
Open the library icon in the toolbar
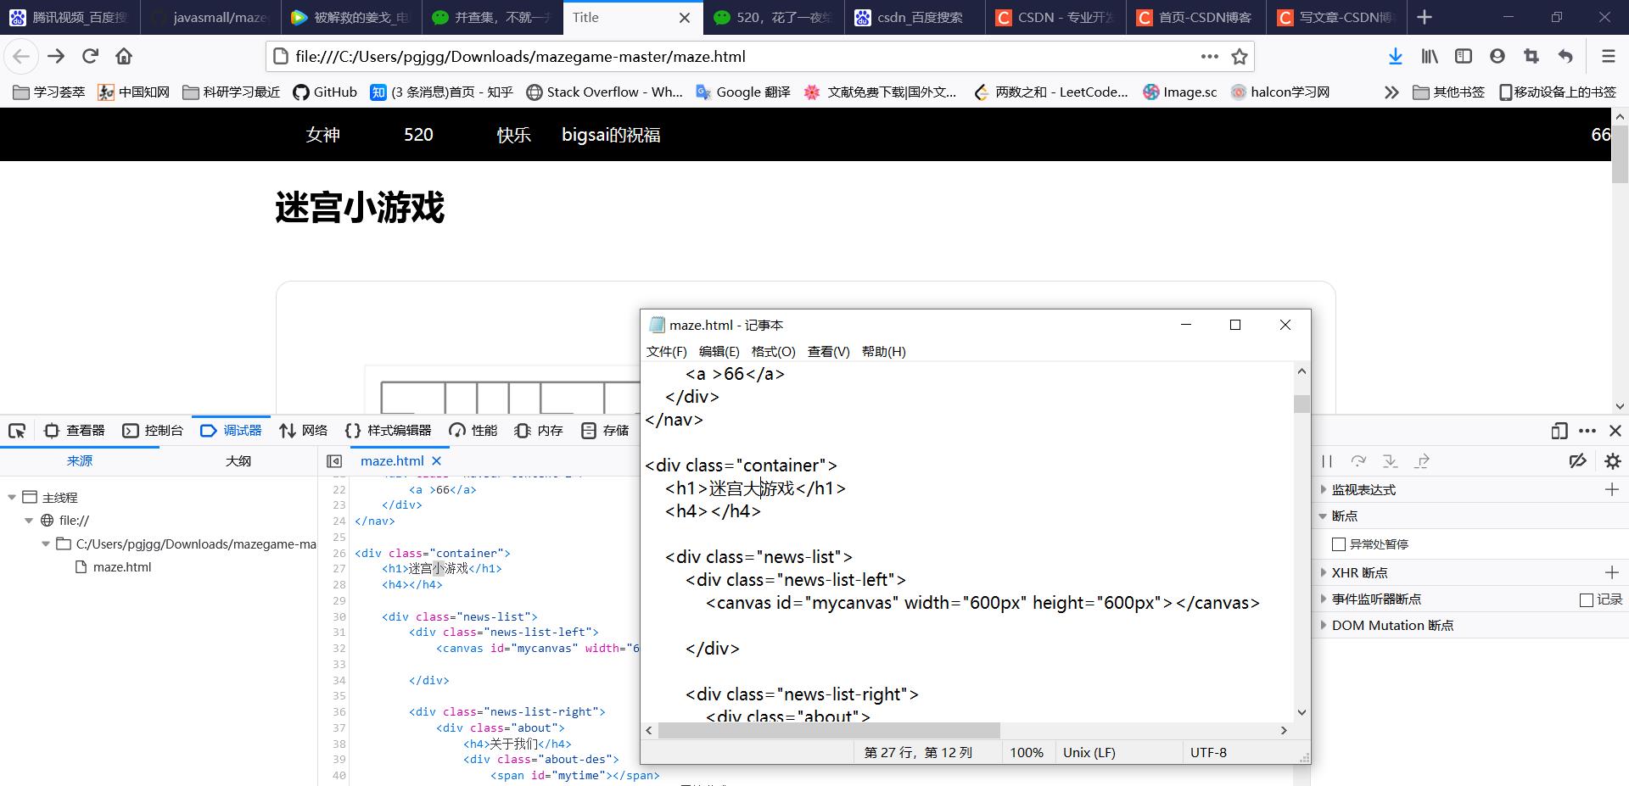click(1430, 57)
